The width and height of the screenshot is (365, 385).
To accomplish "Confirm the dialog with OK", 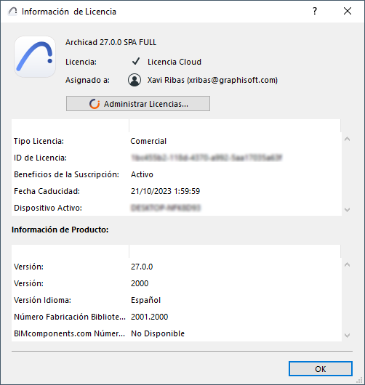I will [x=321, y=368].
